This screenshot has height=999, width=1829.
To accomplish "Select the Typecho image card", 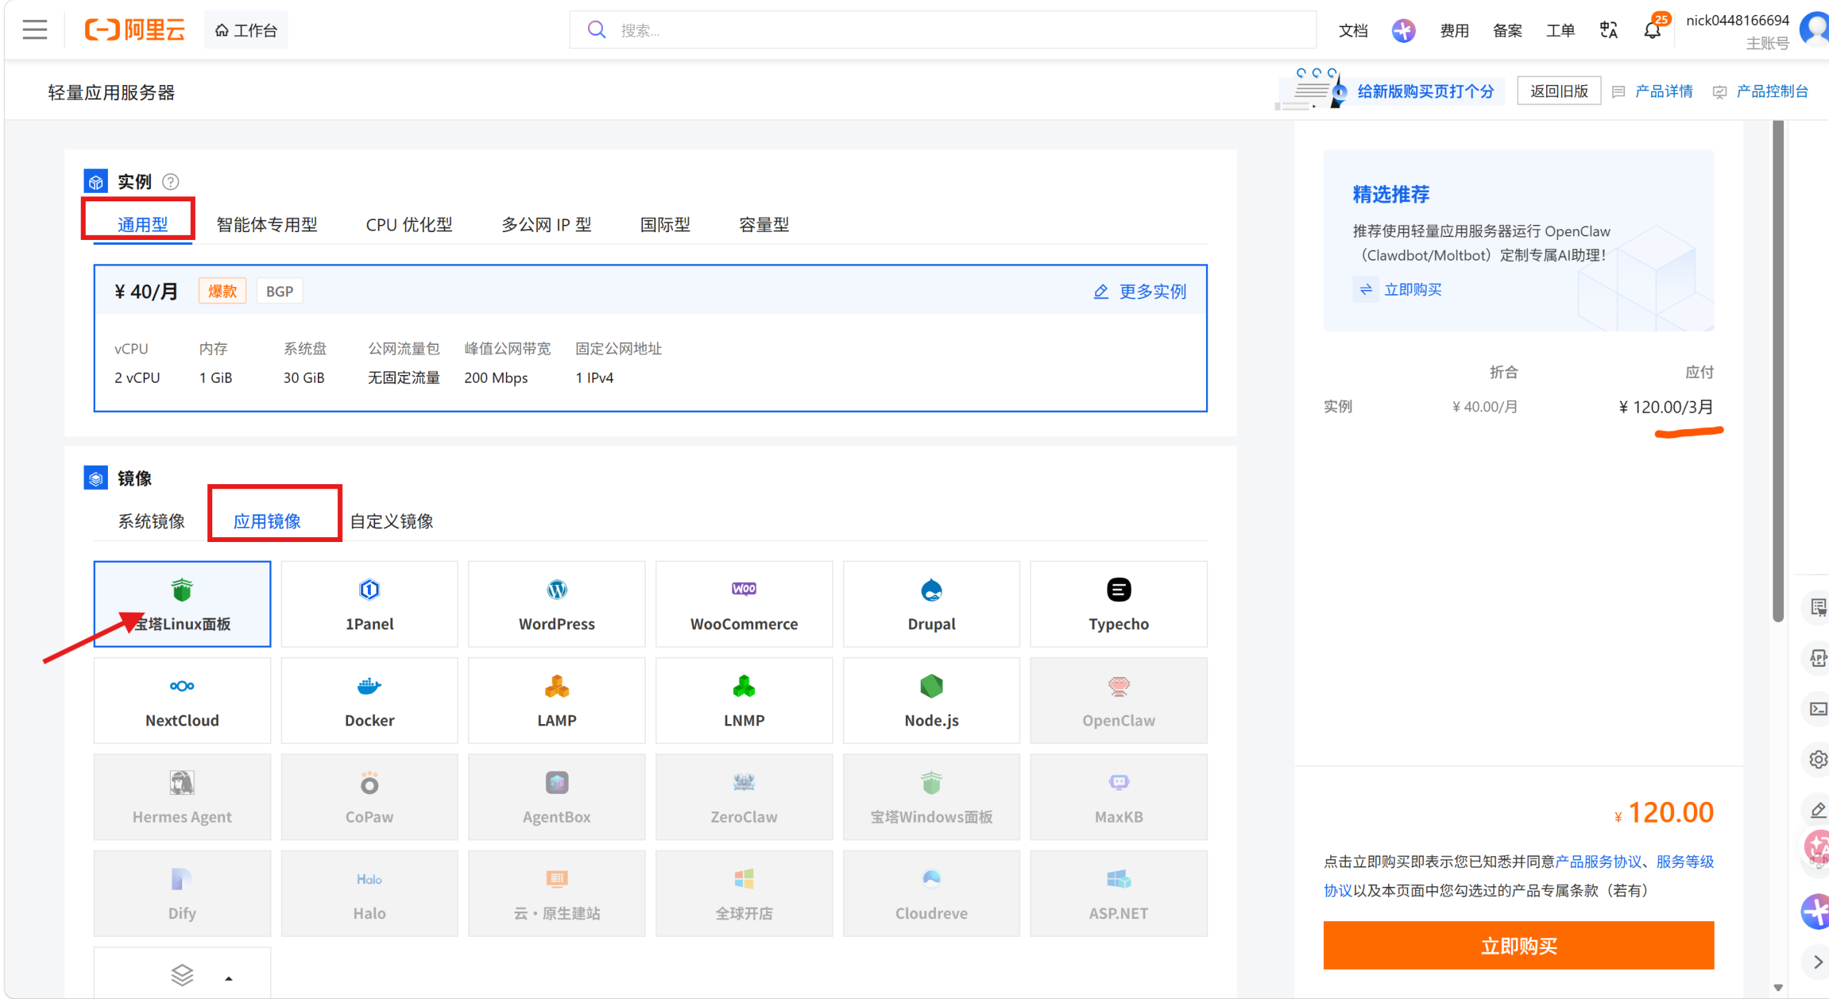I will tap(1119, 604).
